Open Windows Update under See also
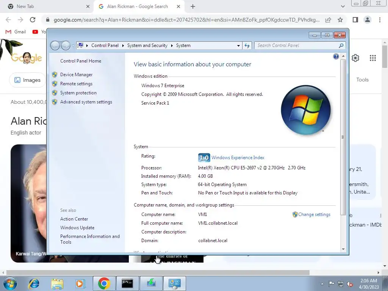The width and height of the screenshot is (388, 291). (x=77, y=228)
